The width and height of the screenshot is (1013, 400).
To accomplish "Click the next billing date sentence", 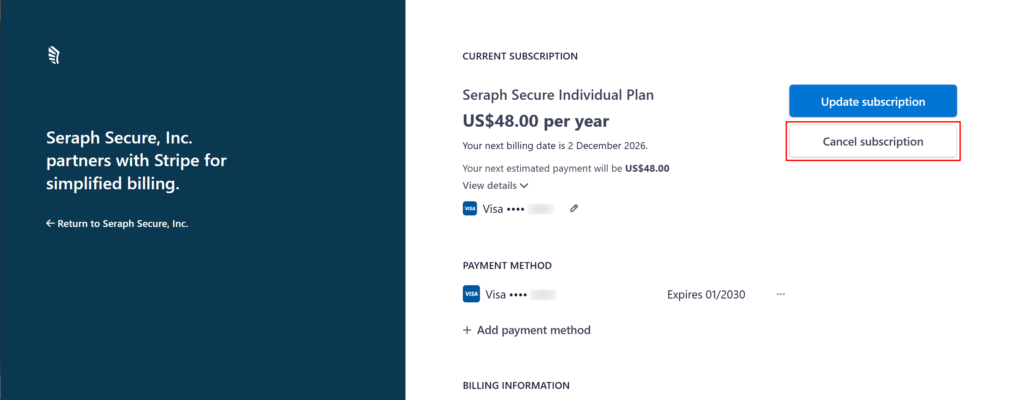I will click(555, 146).
